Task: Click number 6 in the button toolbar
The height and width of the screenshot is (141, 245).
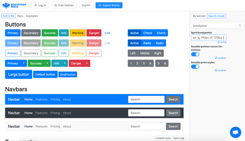Action: pos(165,63)
